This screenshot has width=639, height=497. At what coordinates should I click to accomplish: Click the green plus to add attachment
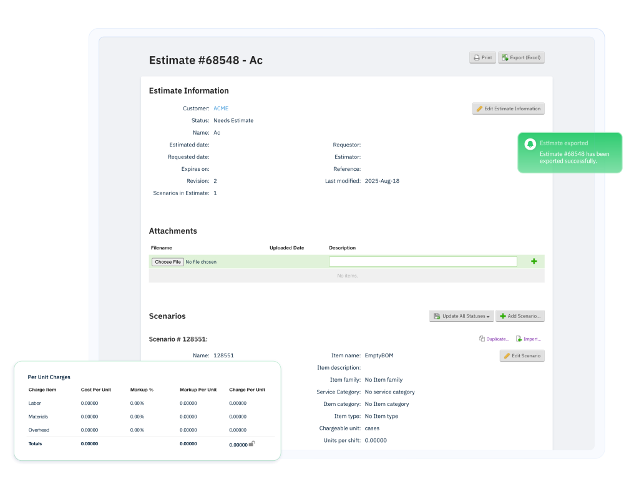534,261
